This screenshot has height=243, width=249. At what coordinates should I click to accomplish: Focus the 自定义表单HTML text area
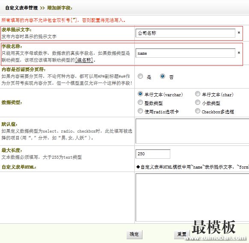point(192,197)
